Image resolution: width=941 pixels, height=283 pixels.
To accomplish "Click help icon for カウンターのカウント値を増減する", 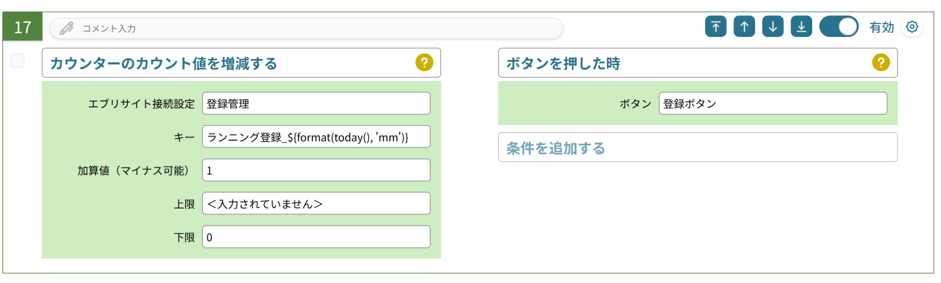I will click(424, 62).
